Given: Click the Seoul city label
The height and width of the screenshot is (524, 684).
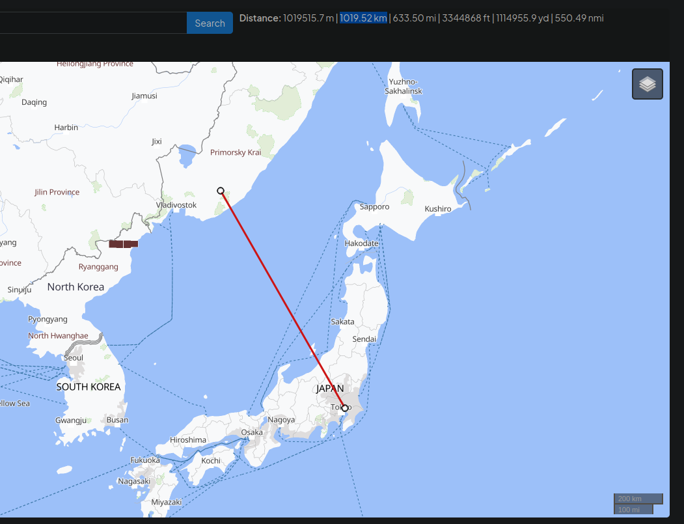Looking at the screenshot, I should coord(74,358).
